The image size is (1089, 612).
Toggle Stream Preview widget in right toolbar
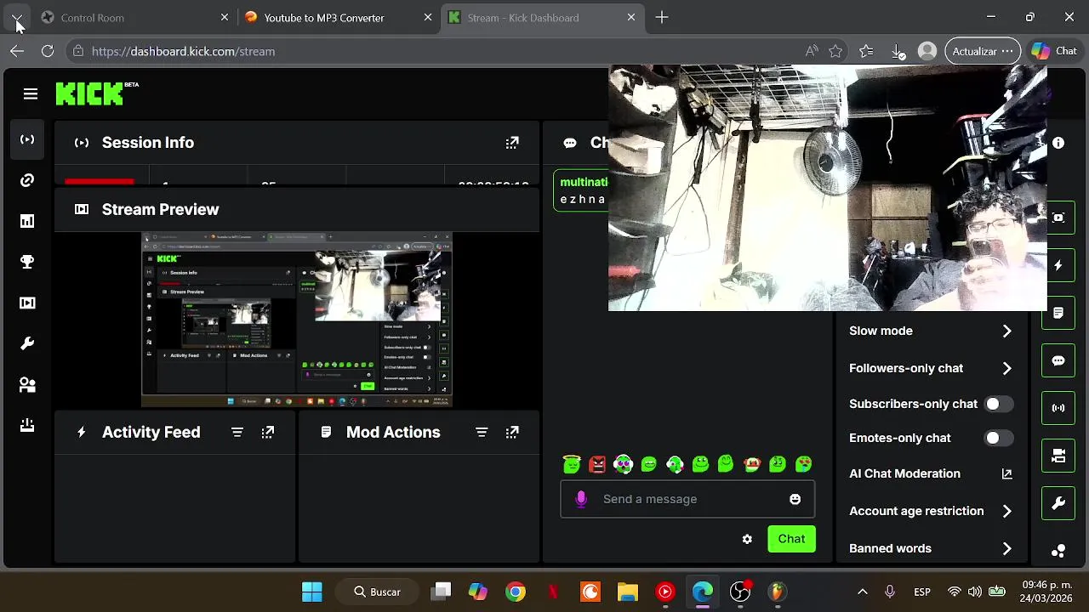pyautogui.click(x=1058, y=218)
